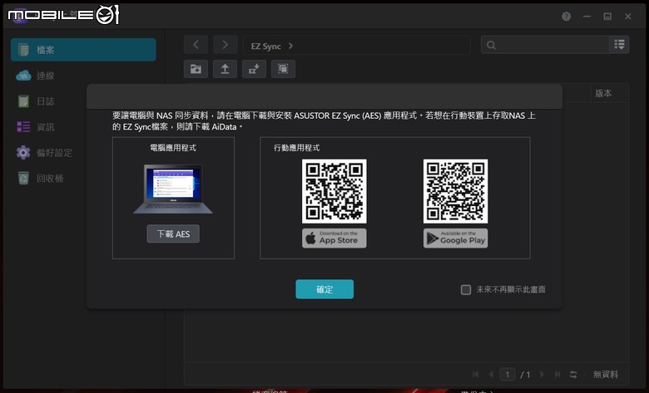Go to first page pagination icon
The width and height of the screenshot is (649, 393).
pos(476,374)
